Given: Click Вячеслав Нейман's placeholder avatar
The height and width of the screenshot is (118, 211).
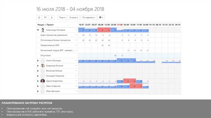Looking at the screenshot, I should point(43,71).
